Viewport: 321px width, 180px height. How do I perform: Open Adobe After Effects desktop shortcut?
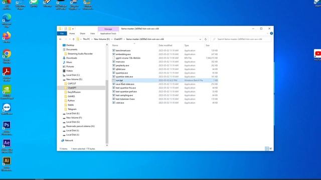point(7,145)
